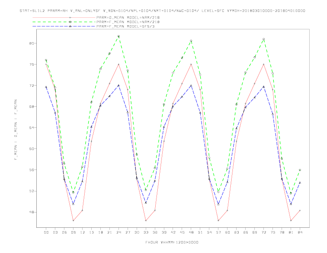Click the x-axis title FHOUR VHHMM:1200>0000
This screenshot has width=327, height=253.
pos(172,242)
